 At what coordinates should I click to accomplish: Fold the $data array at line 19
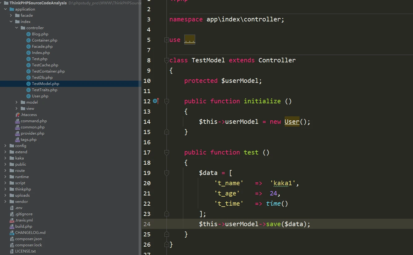tap(167, 173)
